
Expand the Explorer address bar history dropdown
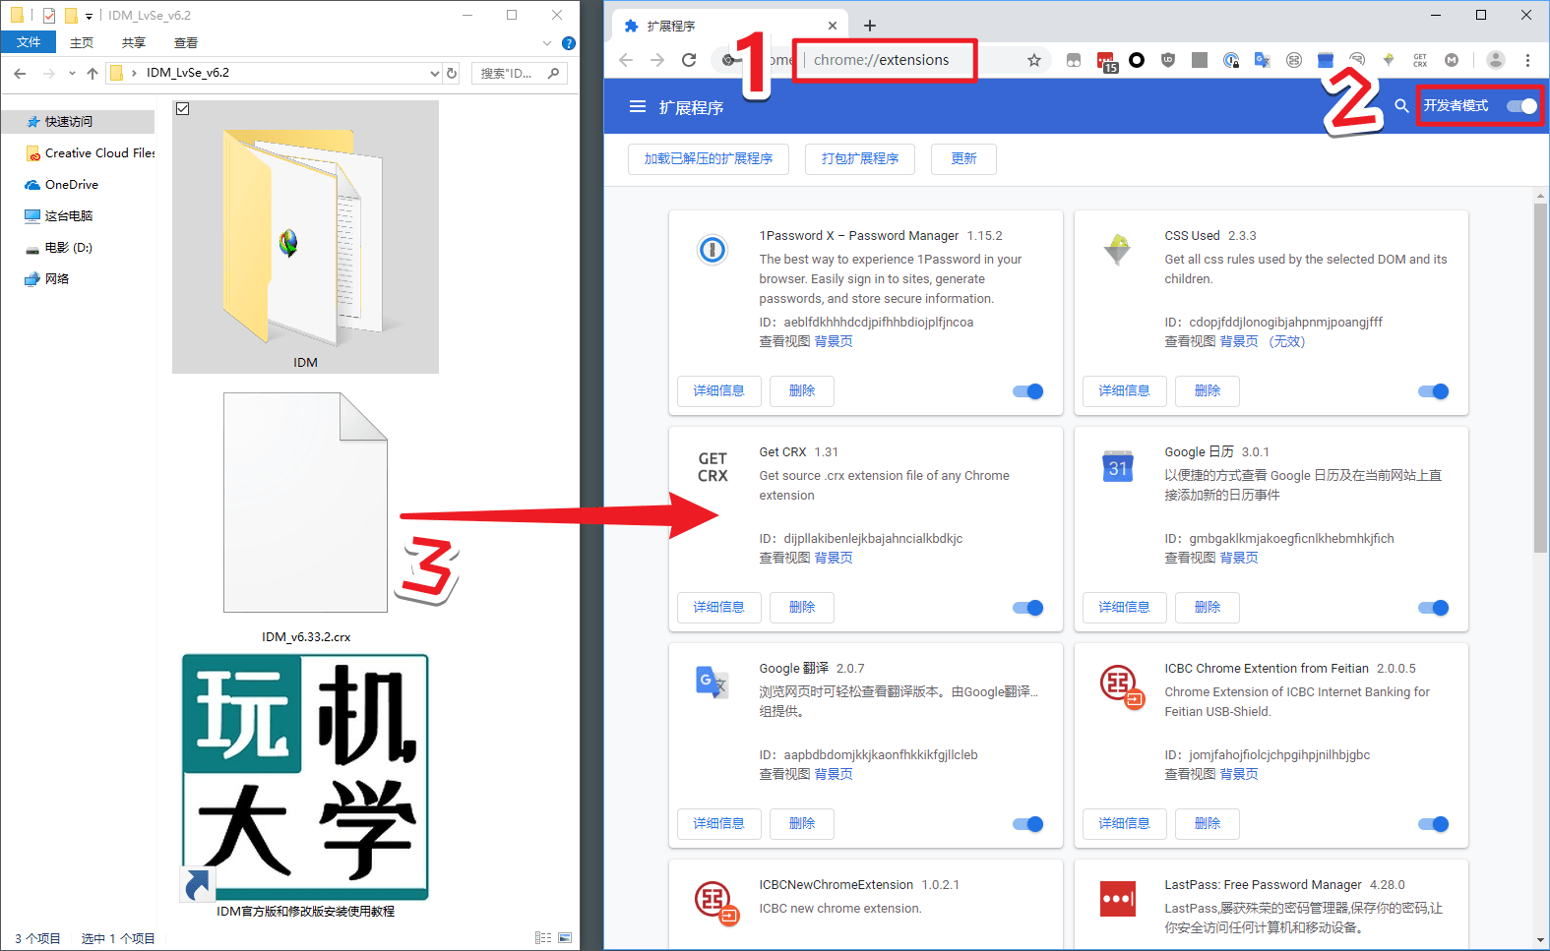(x=434, y=74)
